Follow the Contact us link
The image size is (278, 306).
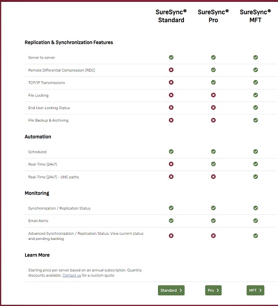click(72, 275)
